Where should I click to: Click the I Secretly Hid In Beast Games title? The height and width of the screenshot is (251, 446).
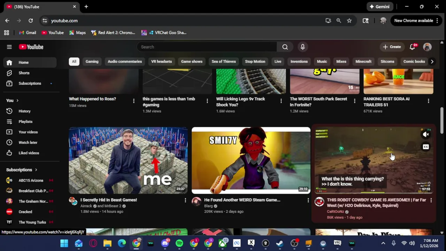pos(109,200)
